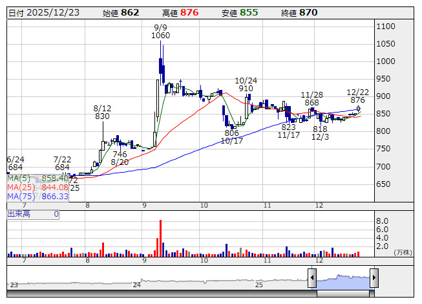
Task: Click the 12/3 low label 818
Action: [x=320, y=129]
